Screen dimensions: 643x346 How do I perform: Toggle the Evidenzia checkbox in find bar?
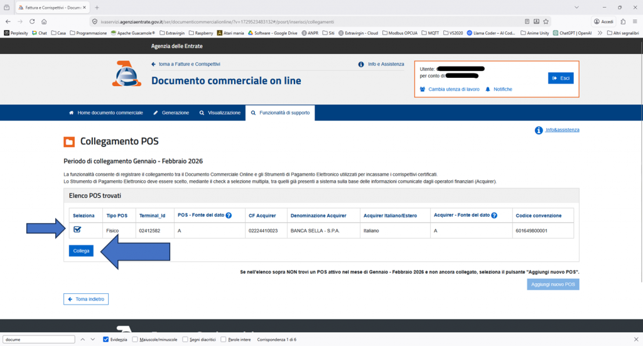click(106, 340)
